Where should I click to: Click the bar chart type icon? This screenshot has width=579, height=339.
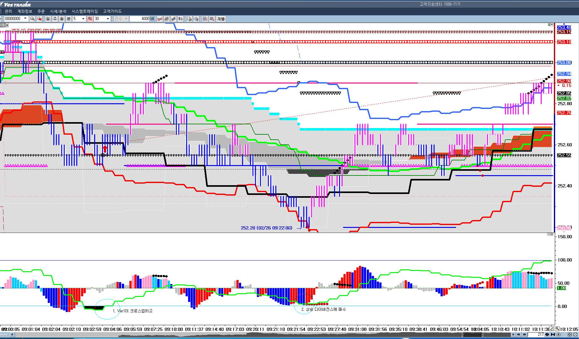click(174, 19)
